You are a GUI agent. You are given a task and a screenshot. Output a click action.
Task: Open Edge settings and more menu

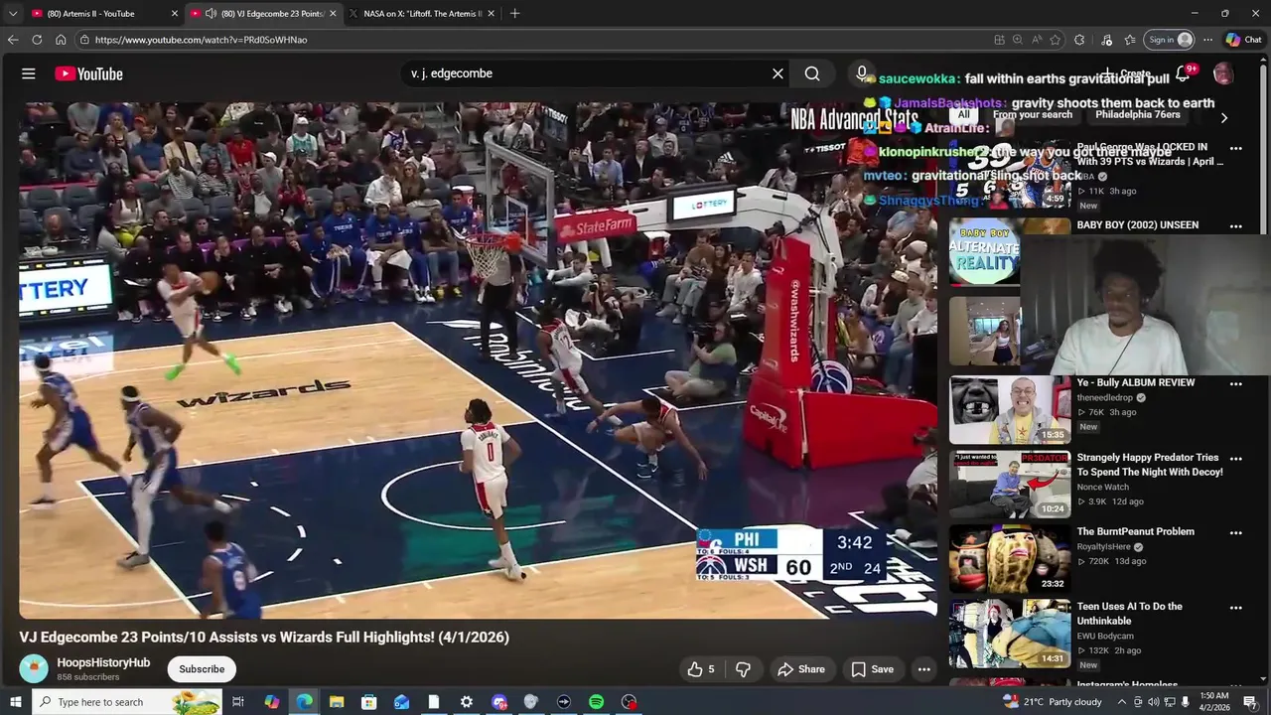pyautogui.click(x=1207, y=40)
